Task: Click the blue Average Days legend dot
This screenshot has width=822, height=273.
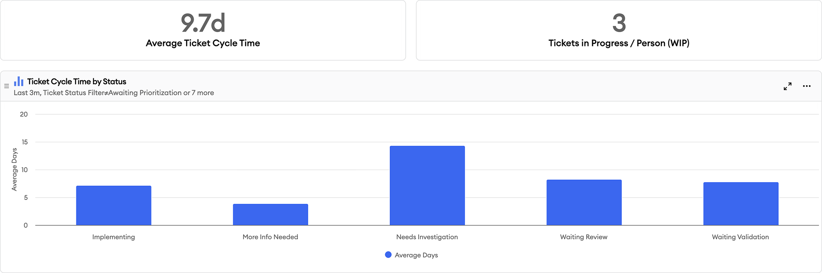Action: tap(388, 254)
